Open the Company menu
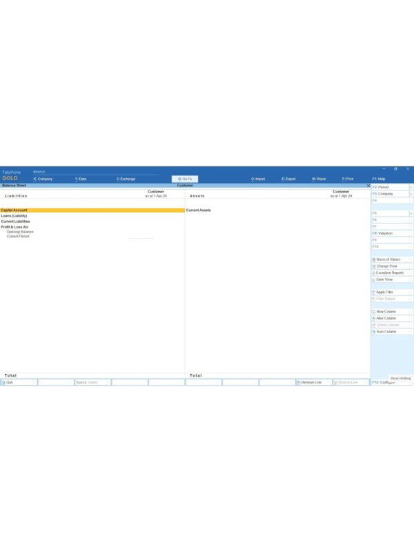 [43, 179]
